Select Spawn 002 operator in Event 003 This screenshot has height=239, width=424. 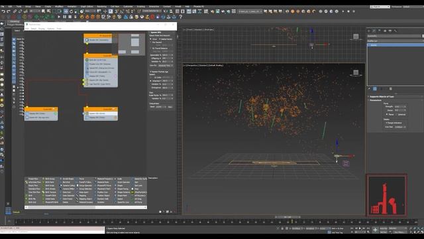click(x=101, y=114)
